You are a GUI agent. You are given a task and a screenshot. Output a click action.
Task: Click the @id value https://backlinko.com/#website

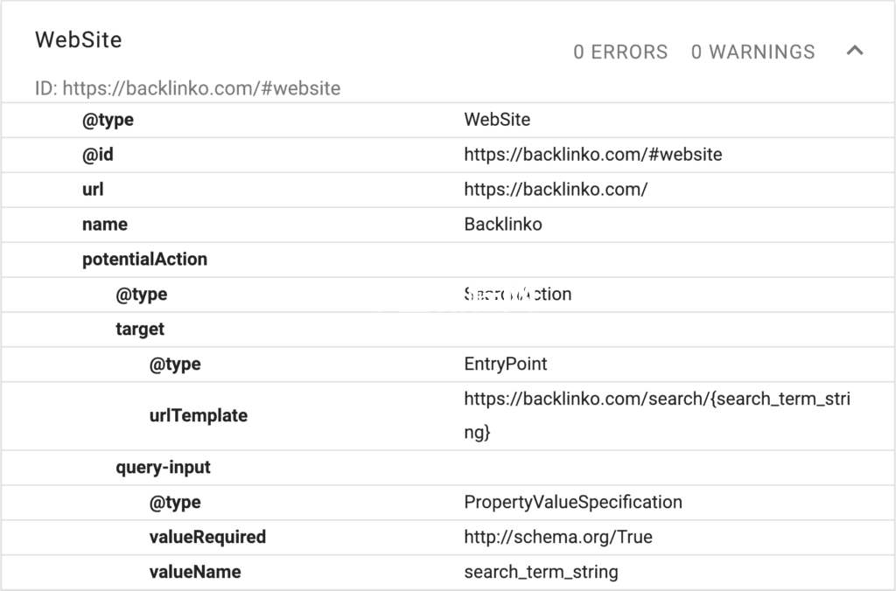(593, 155)
